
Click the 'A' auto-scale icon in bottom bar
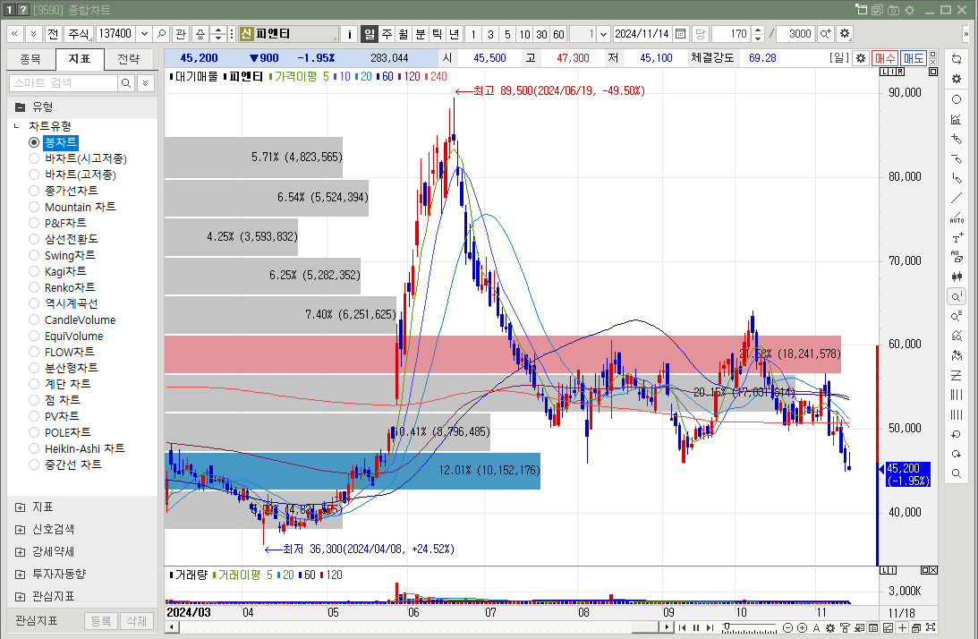816,627
